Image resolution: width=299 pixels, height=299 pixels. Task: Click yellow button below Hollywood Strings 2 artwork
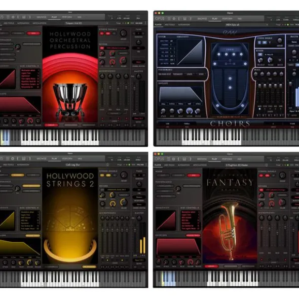click(x=89, y=267)
